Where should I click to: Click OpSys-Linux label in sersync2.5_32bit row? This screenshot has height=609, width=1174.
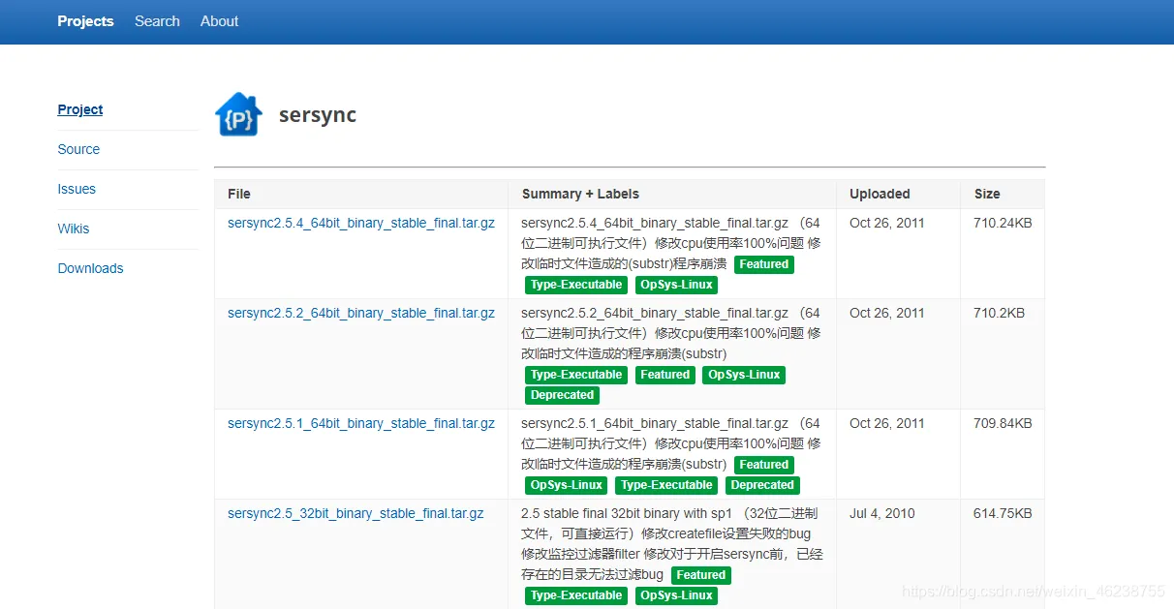(x=677, y=595)
